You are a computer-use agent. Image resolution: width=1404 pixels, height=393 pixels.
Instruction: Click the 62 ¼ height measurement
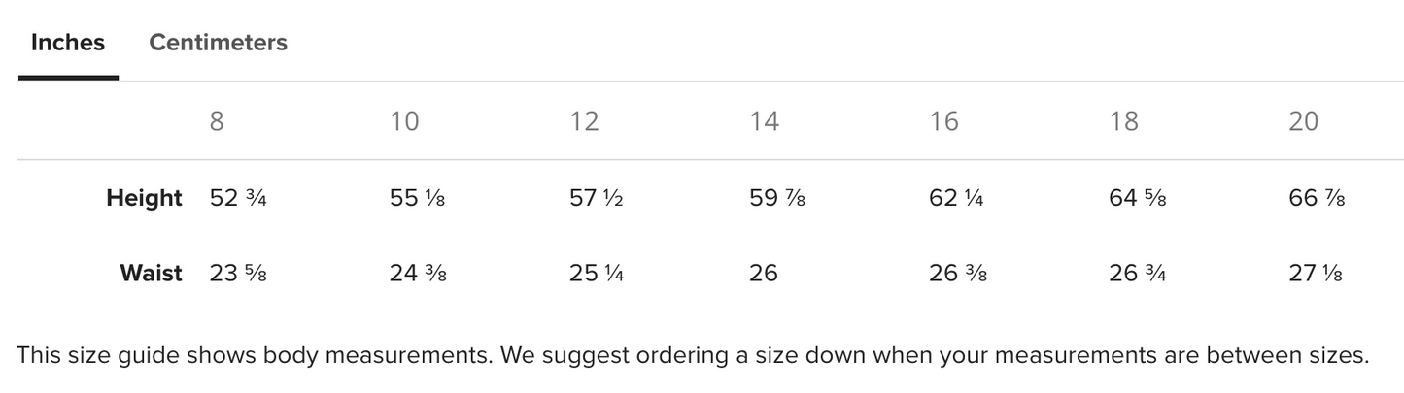[956, 198]
